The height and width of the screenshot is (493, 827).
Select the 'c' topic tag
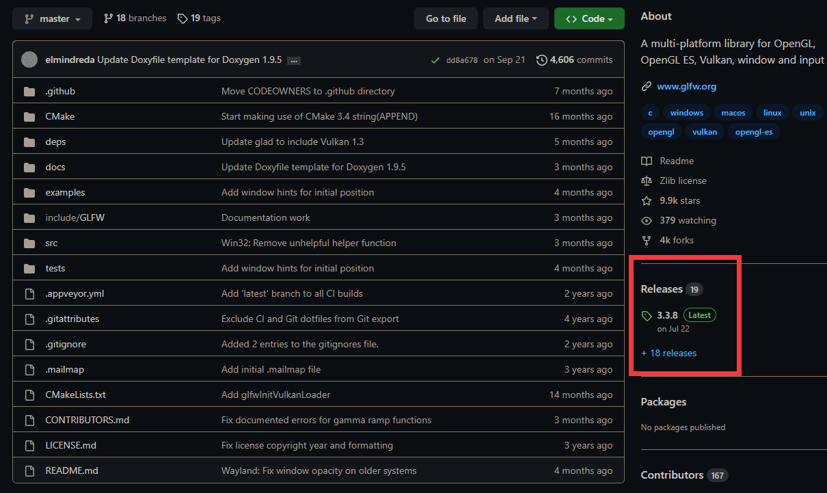click(x=651, y=113)
